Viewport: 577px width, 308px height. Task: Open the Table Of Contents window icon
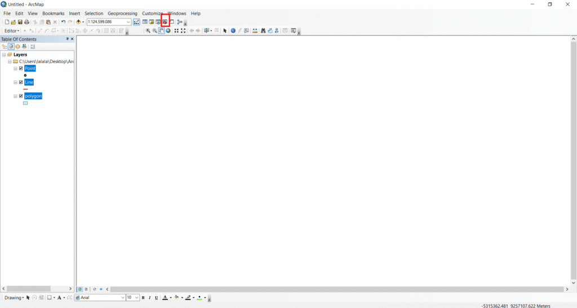coord(145,22)
